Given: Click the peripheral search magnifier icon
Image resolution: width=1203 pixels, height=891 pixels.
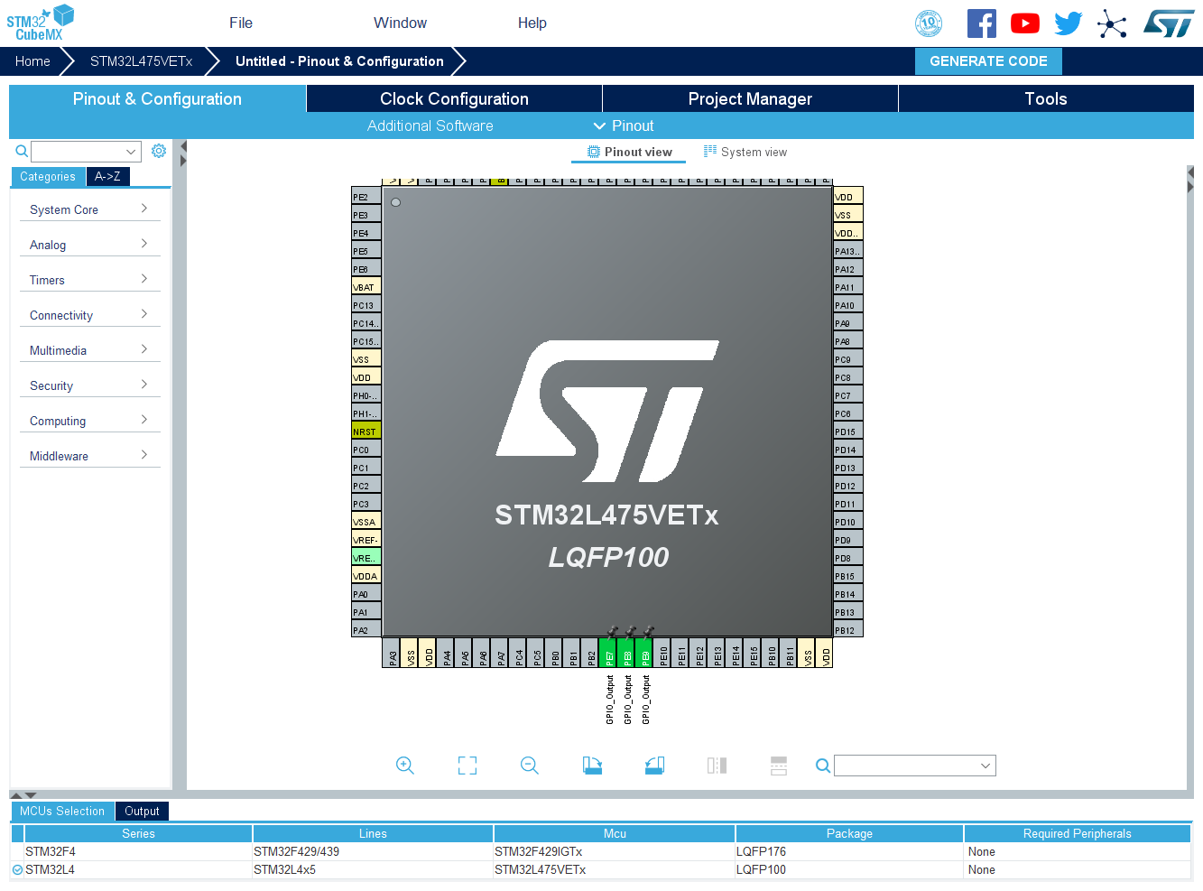Looking at the screenshot, I should [x=22, y=151].
